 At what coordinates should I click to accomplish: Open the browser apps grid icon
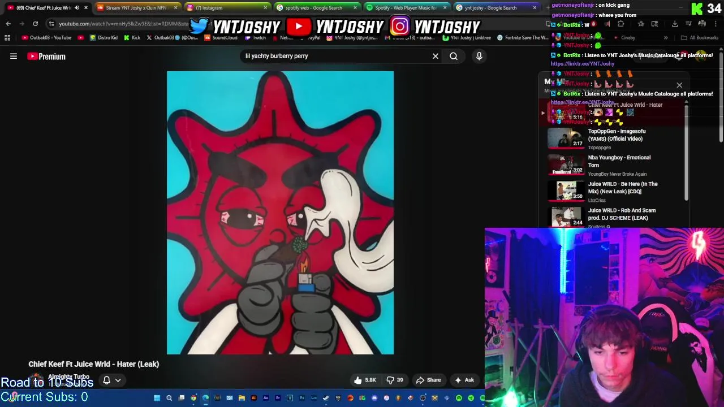7,38
